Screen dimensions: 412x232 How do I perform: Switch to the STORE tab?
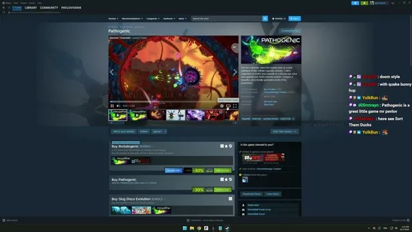point(17,8)
